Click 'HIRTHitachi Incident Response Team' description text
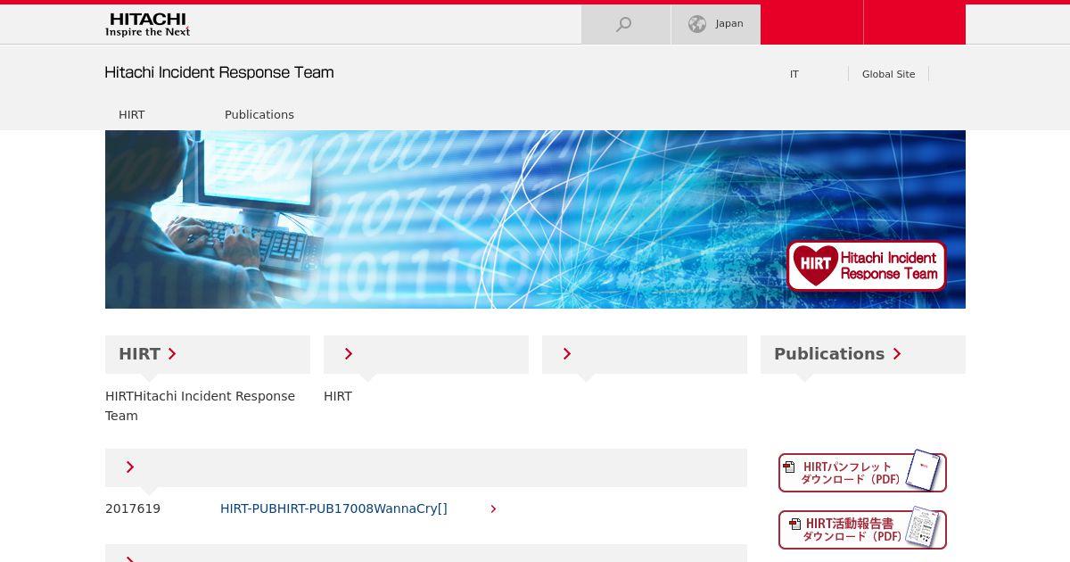Screen dimensions: 1070x562 (x=201, y=406)
